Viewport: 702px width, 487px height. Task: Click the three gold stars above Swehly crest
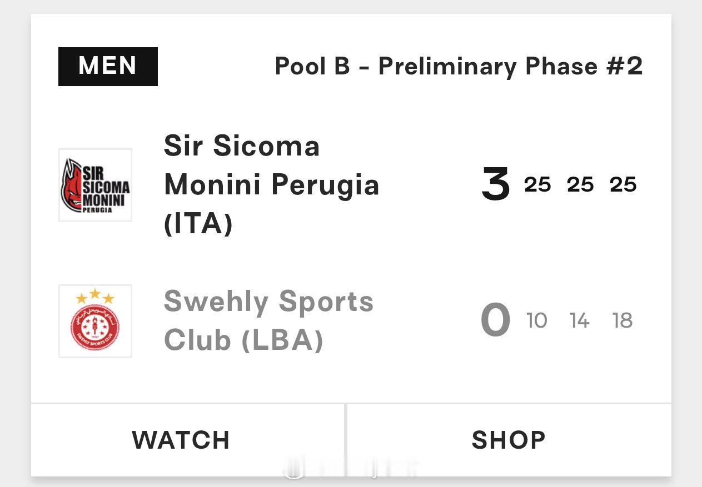coord(95,296)
